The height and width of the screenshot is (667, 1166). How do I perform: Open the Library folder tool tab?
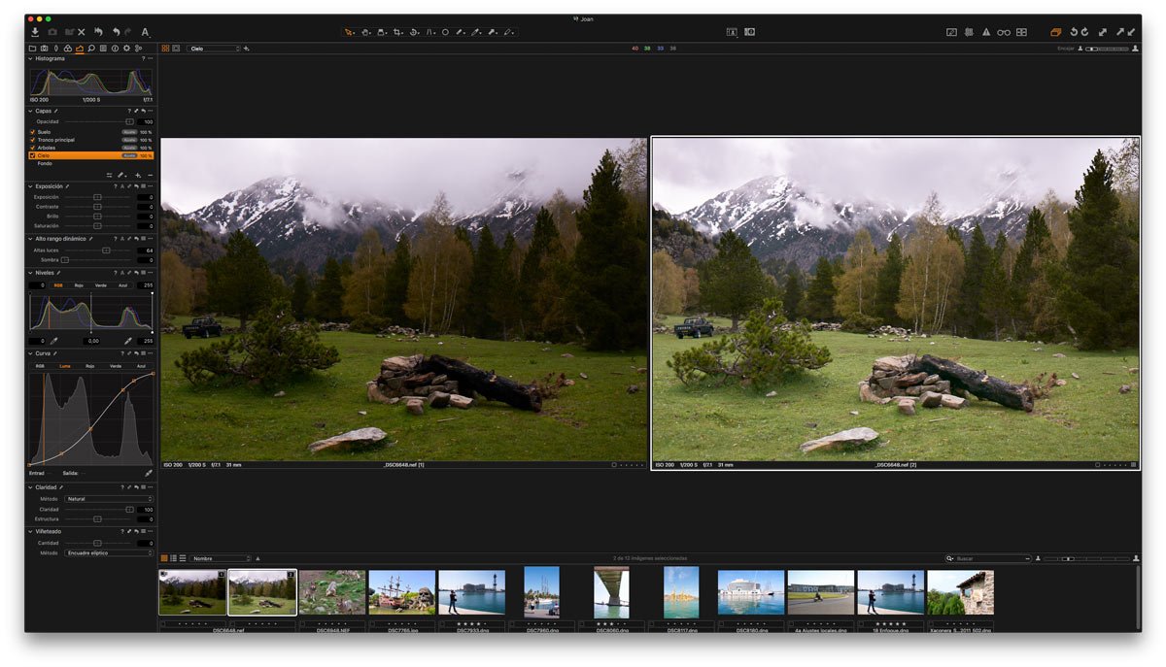32,48
